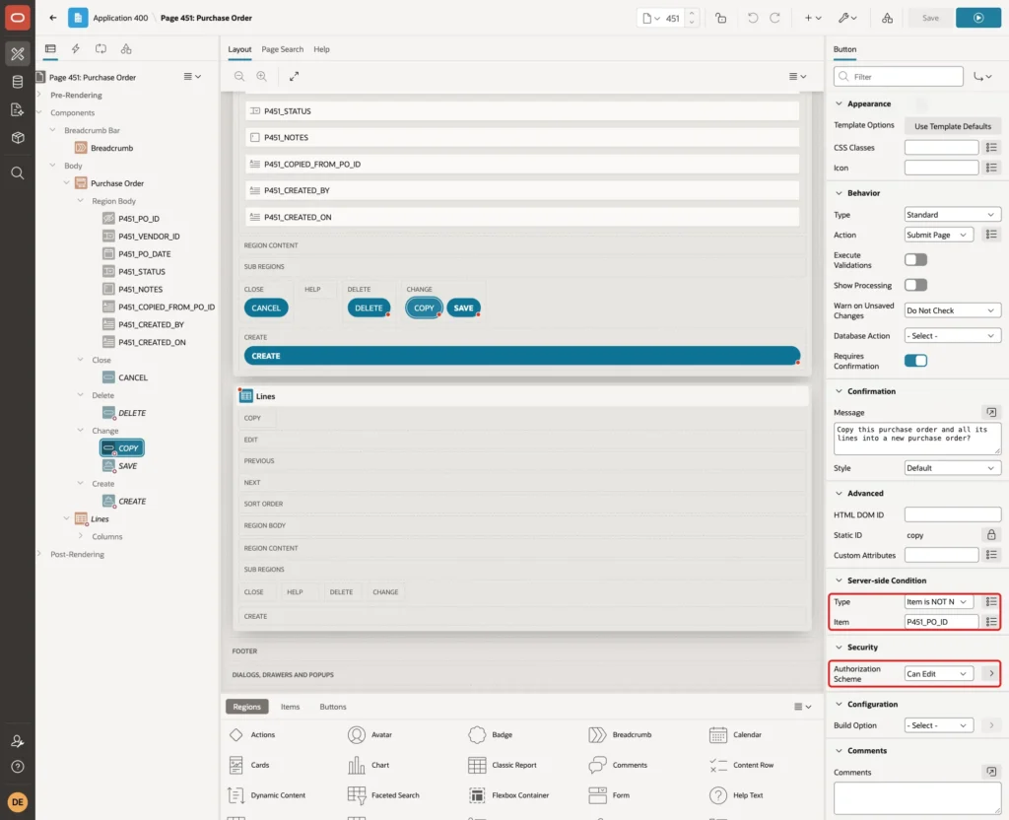Run the page with the play button
The width and height of the screenshot is (1009, 820).
point(978,18)
